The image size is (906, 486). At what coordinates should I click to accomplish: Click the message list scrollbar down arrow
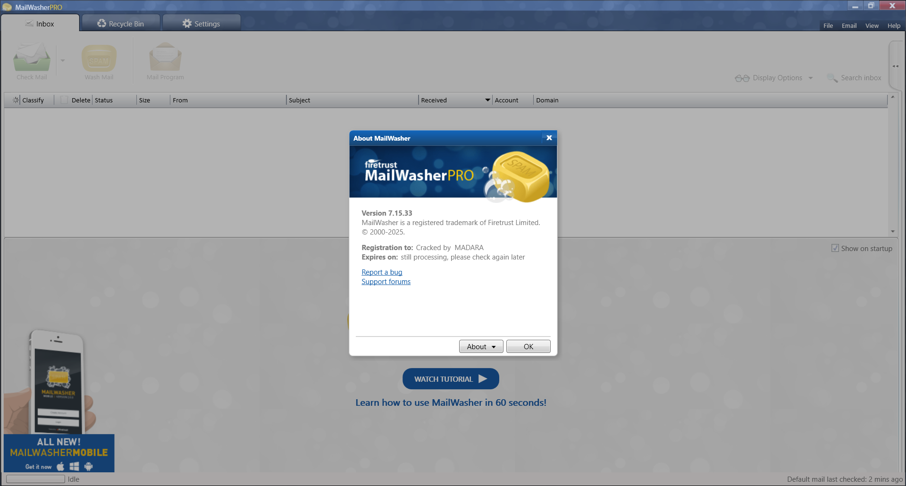892,231
